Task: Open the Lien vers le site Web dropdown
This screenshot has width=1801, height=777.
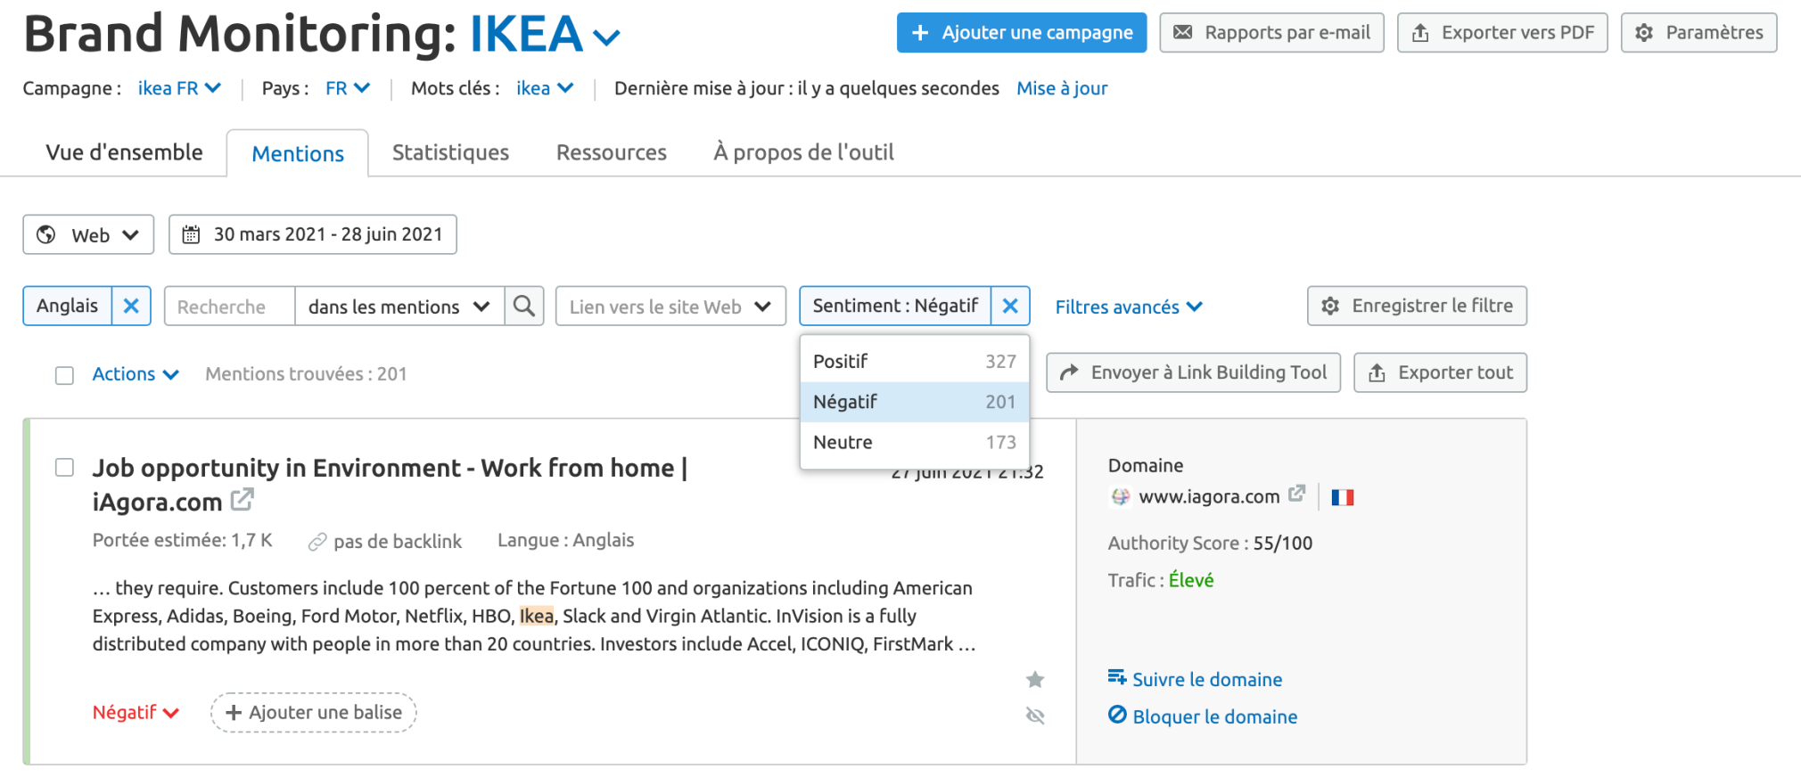Action: (x=670, y=307)
